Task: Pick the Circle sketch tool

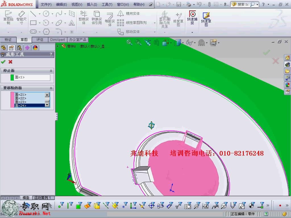Action: click(x=46, y=14)
